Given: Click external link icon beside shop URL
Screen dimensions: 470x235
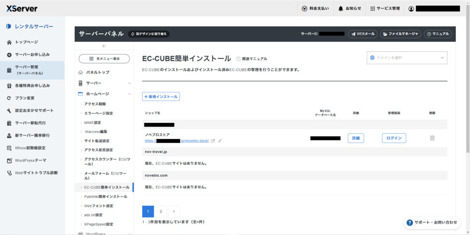Looking at the screenshot, I should pos(213,141).
